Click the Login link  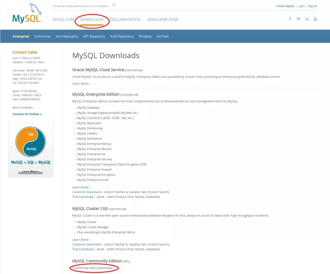301,6
